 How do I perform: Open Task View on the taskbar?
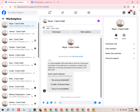(x=13, y=110)
